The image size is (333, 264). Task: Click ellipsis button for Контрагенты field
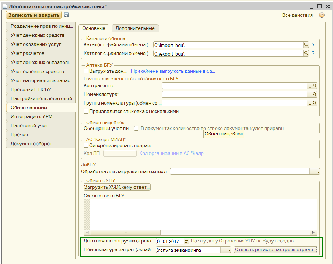coord(309,85)
